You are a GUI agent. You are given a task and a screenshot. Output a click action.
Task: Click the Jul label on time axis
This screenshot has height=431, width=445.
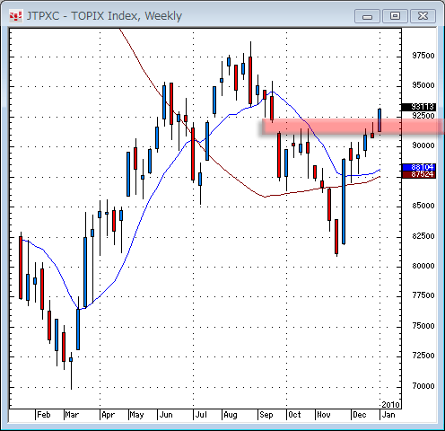[x=201, y=415]
